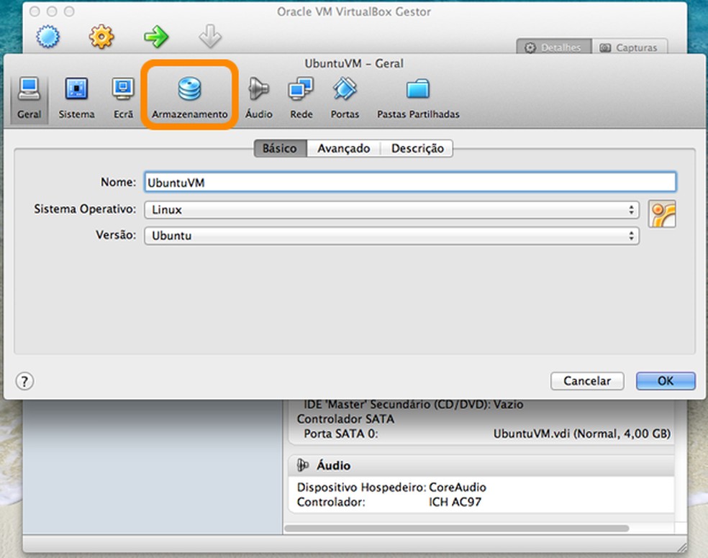Screen dimensions: 708x558
Task: Open the Rede network settings
Action: tap(301, 98)
